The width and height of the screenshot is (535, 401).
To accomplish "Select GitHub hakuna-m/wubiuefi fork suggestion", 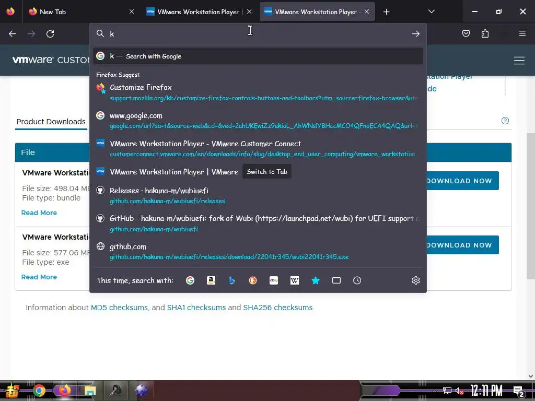I will tap(258, 223).
